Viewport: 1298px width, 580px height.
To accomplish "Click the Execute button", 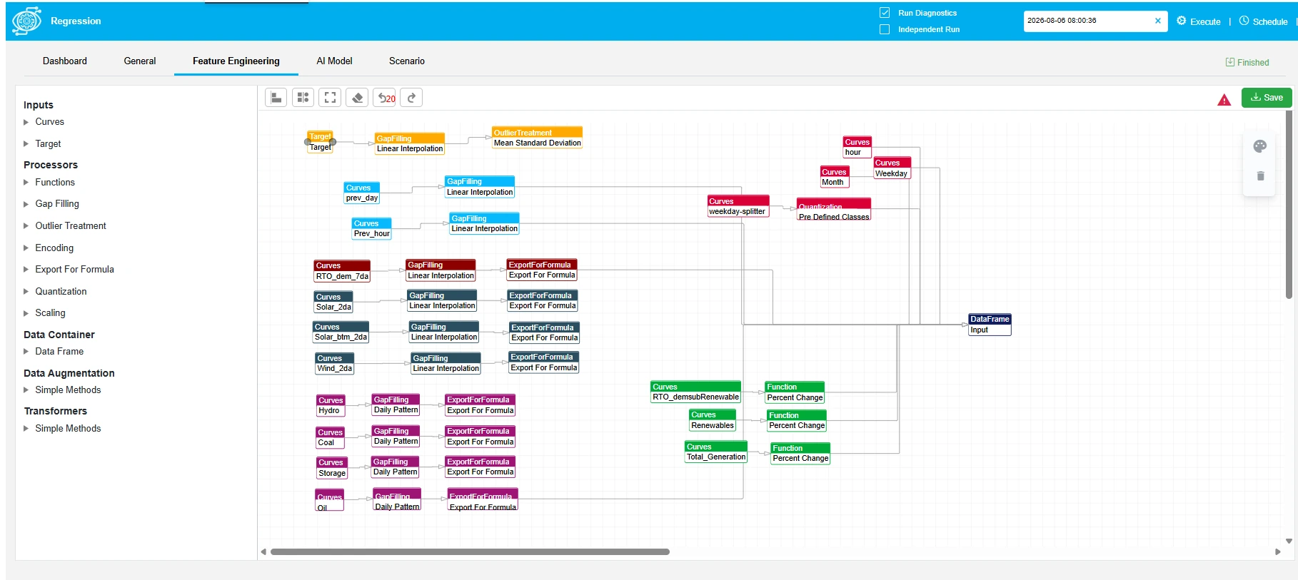I will pyautogui.click(x=1199, y=21).
